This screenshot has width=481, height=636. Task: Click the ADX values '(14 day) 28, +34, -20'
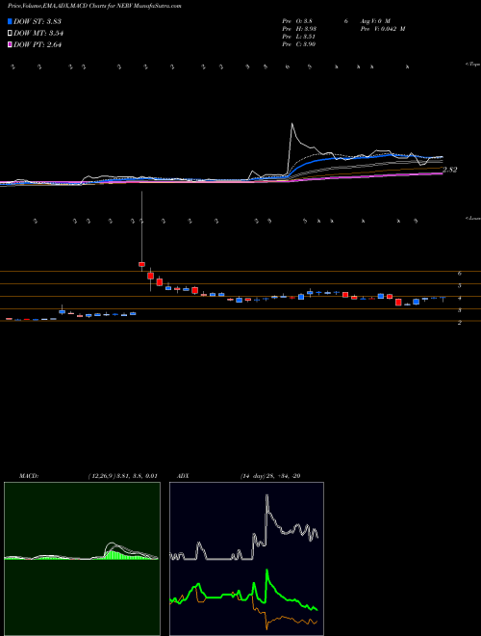click(270, 476)
